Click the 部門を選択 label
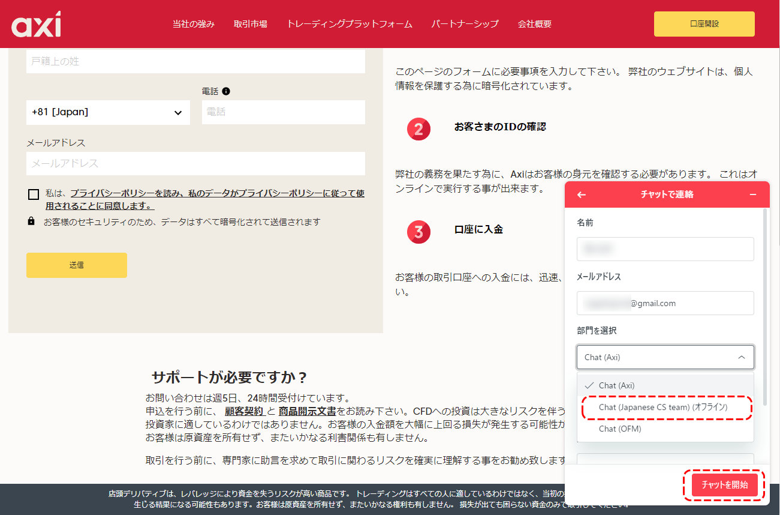 [597, 331]
